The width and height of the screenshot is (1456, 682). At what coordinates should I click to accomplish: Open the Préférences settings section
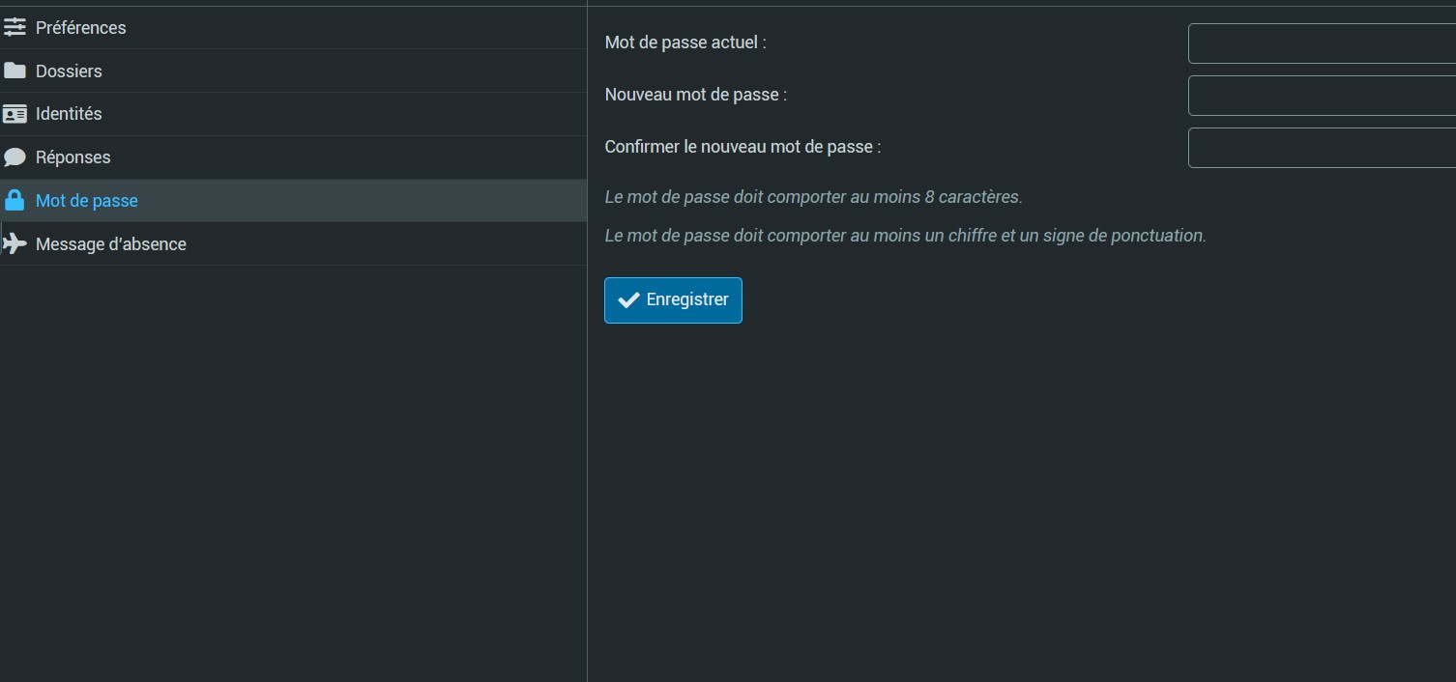coord(81,28)
